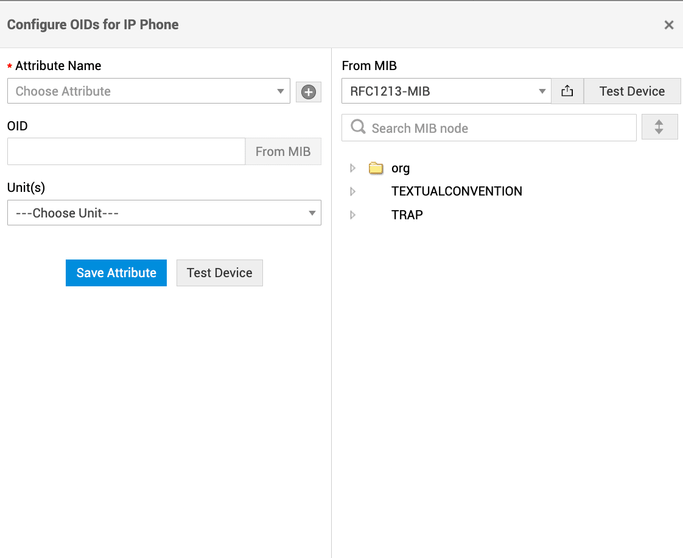This screenshot has width=683, height=558.
Task: Open the Choose Attribute dropdown
Action: coord(149,91)
